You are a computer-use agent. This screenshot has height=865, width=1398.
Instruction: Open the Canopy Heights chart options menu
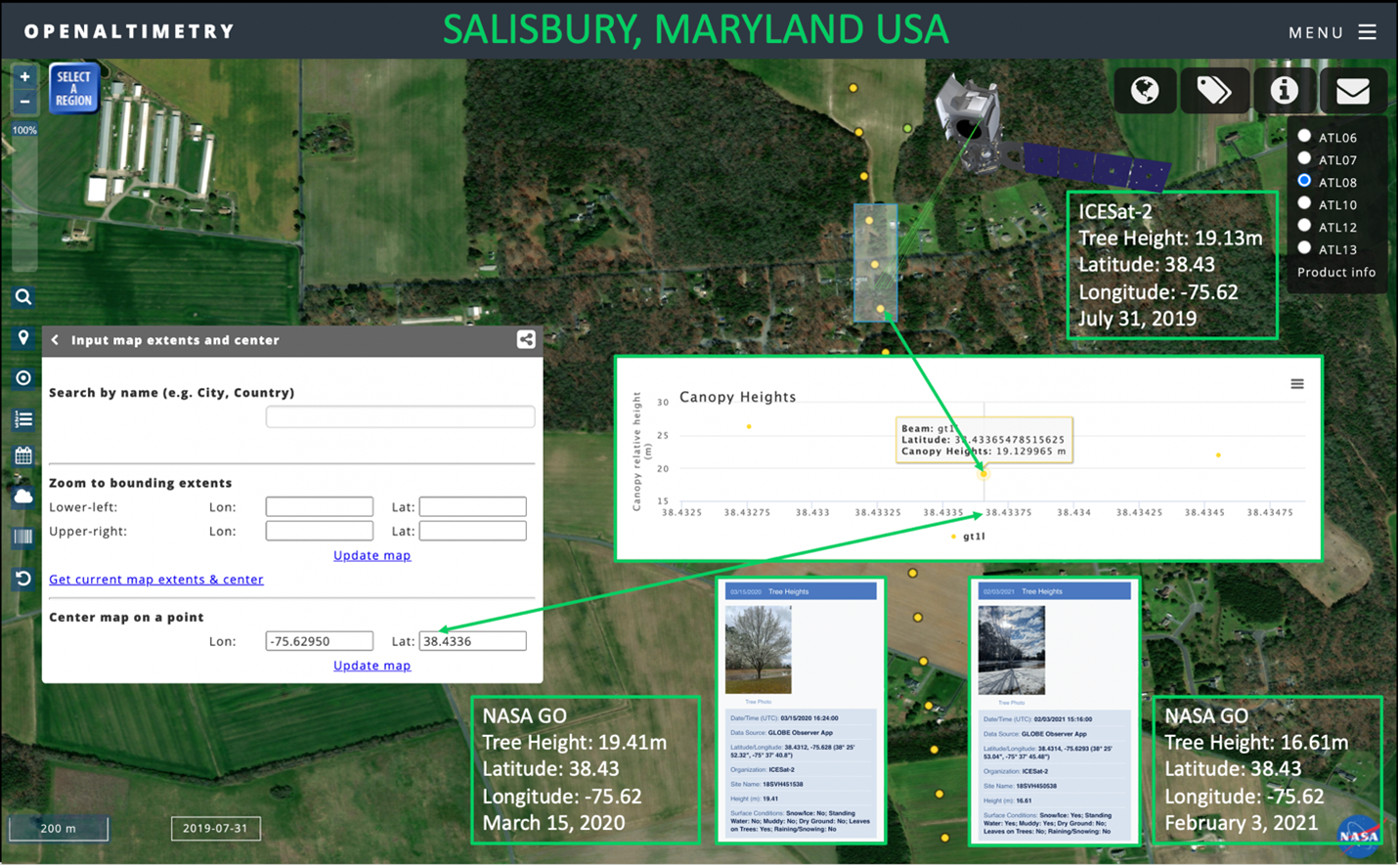pyautogui.click(x=1297, y=384)
